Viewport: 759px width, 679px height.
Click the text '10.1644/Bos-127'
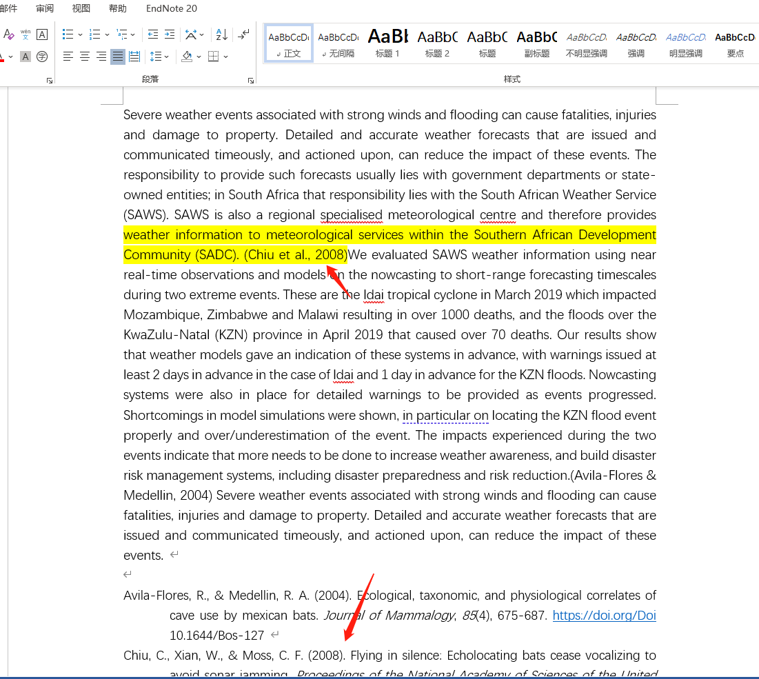[x=217, y=635]
